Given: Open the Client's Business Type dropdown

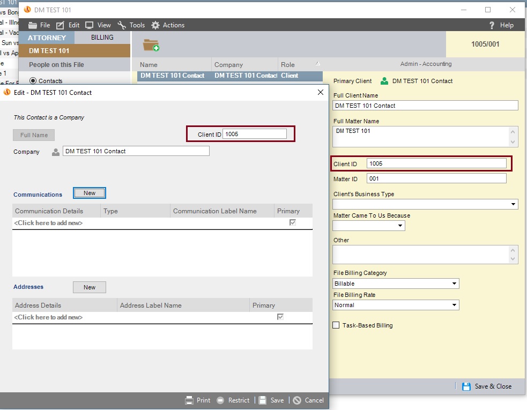Looking at the screenshot, I should [x=513, y=204].
